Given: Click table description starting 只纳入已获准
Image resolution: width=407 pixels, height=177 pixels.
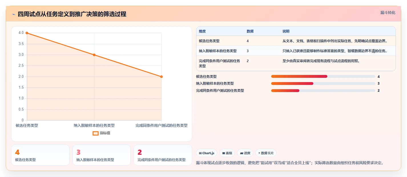Looking at the screenshot, I should click(335, 51).
